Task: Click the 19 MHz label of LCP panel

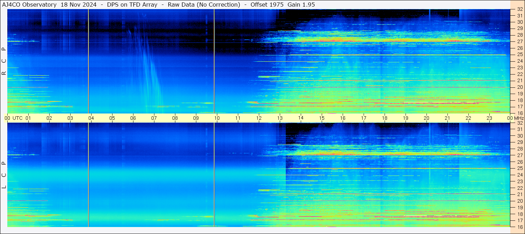Action: (519, 208)
